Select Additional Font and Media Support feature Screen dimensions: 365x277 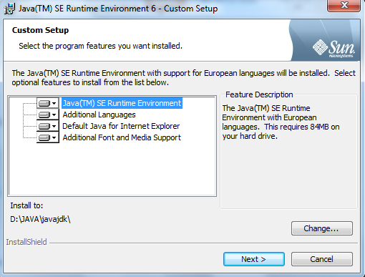122,137
